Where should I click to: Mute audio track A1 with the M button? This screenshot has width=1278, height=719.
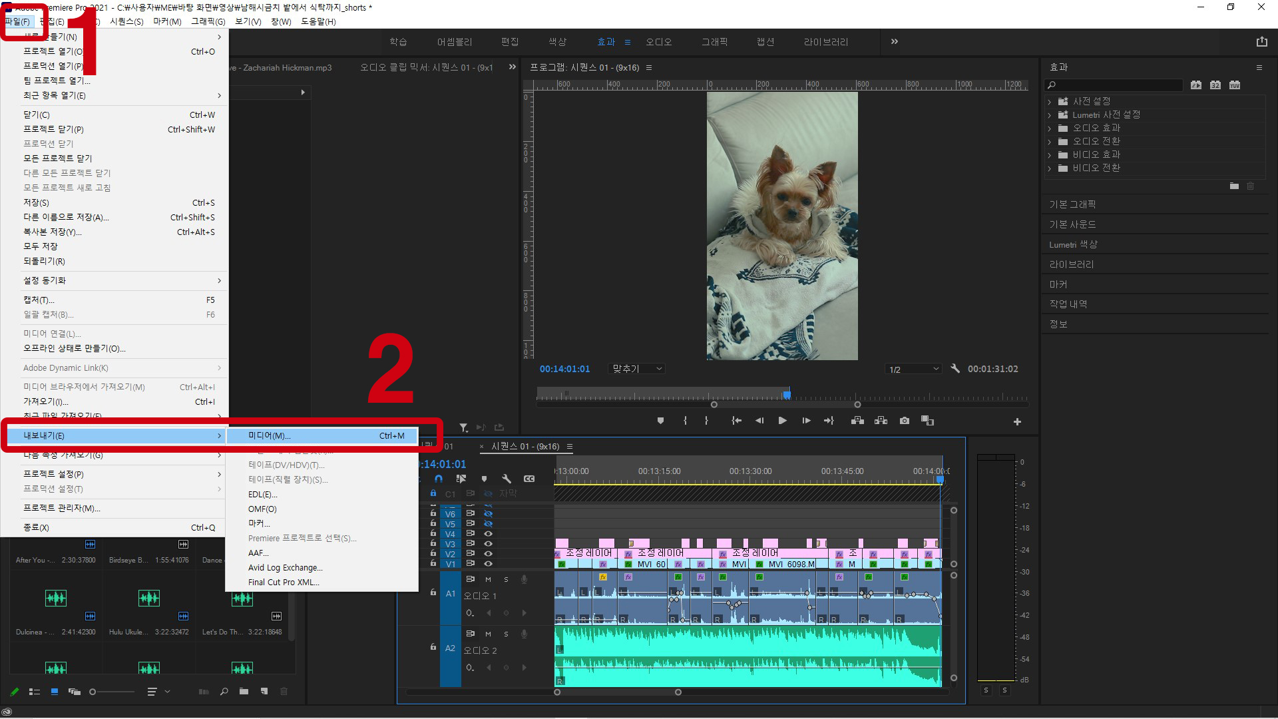pyautogui.click(x=488, y=579)
